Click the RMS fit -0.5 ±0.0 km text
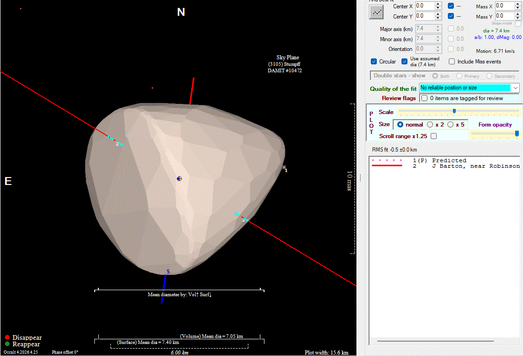This screenshot has height=356, width=523. click(x=394, y=150)
